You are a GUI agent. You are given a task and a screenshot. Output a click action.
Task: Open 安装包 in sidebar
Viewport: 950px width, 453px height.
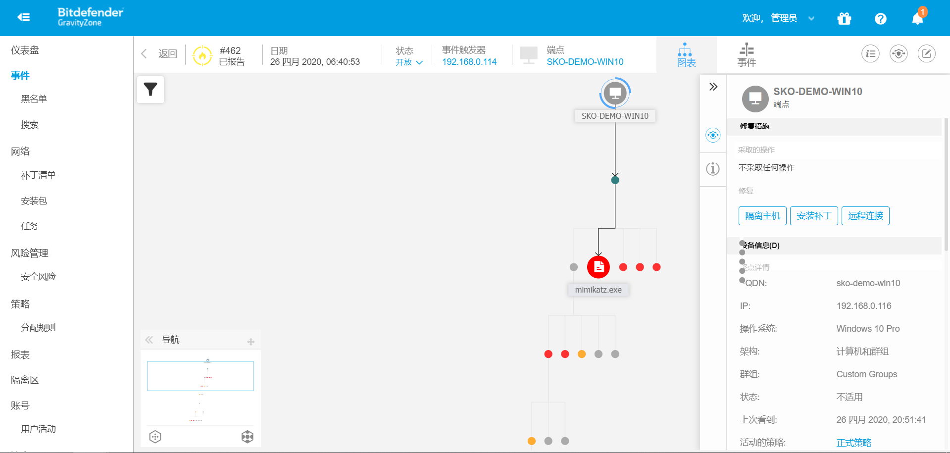pyautogui.click(x=34, y=201)
